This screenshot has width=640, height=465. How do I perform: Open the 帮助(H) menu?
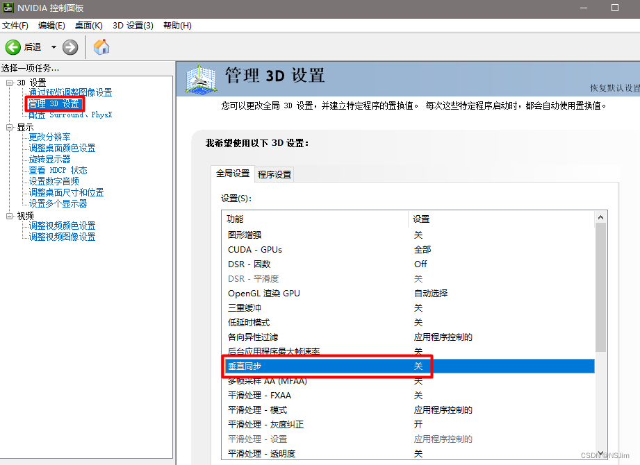[177, 26]
